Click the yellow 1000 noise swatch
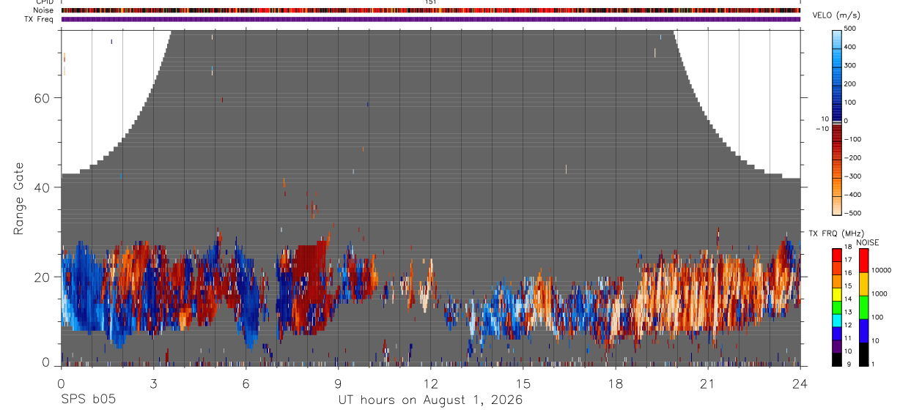The width and height of the screenshot is (900, 415). click(863, 283)
